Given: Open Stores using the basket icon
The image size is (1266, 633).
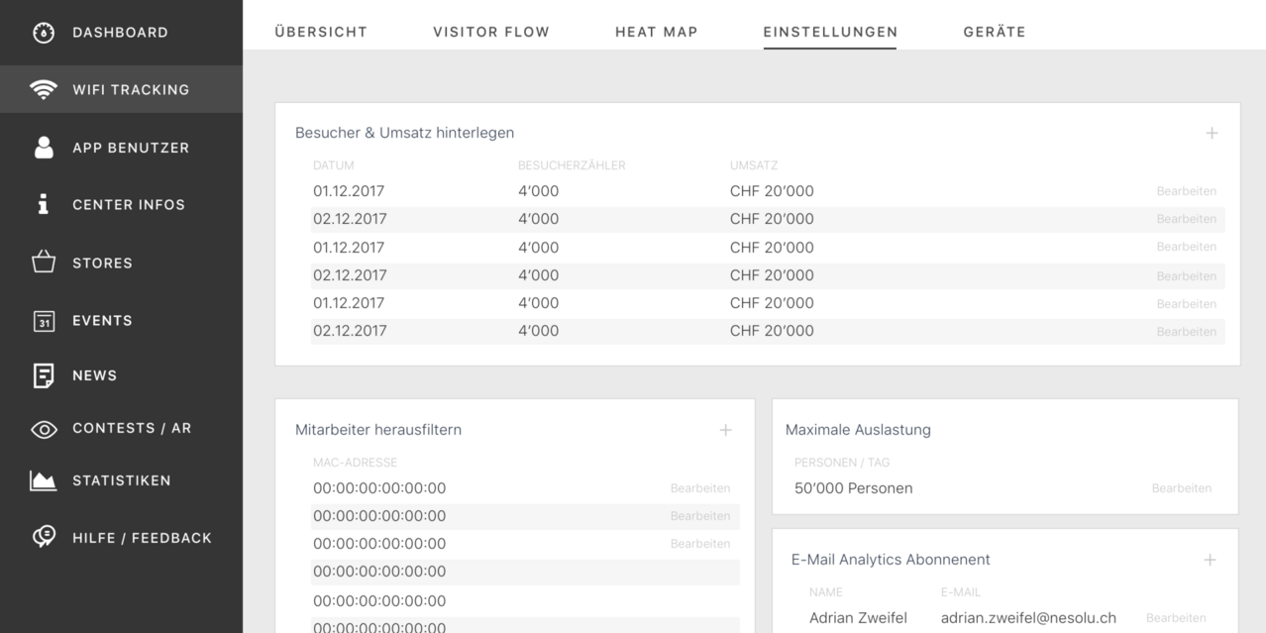Looking at the screenshot, I should tap(43, 263).
